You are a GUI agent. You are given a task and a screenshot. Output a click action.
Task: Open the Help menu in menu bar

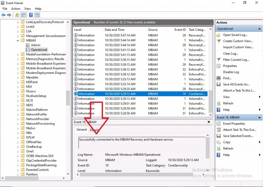click(38, 9)
